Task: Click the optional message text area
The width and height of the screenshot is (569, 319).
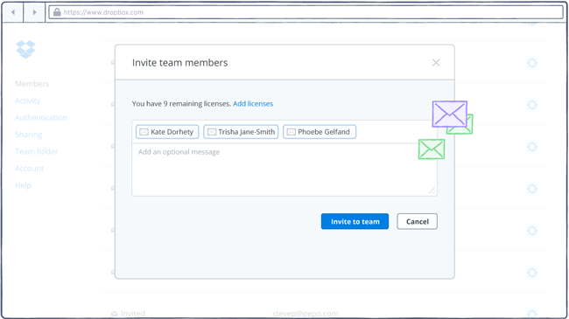Action: [284, 170]
